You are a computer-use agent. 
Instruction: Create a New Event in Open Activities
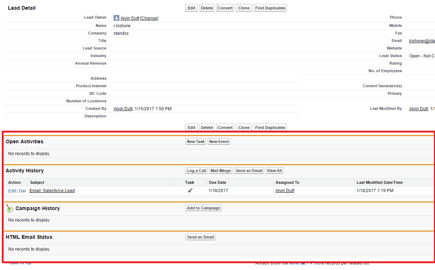point(219,141)
